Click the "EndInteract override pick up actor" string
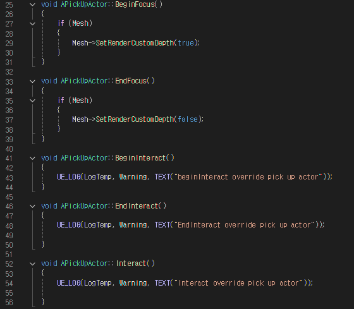 (244, 225)
